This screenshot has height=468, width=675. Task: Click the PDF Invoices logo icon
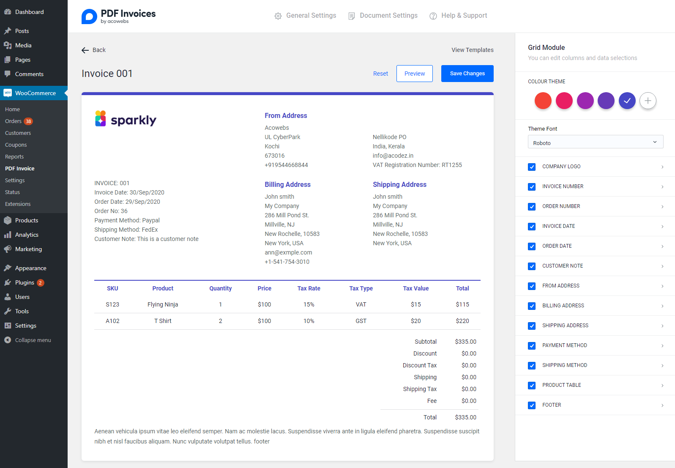[89, 16]
